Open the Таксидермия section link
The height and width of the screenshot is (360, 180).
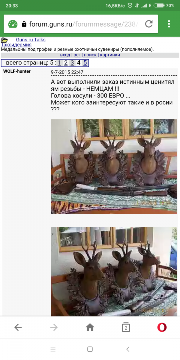16,45
